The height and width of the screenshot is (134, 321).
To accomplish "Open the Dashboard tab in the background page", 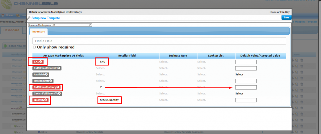I will pos(12,30).
